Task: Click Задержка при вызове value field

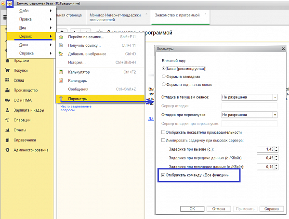Action: click(265, 149)
